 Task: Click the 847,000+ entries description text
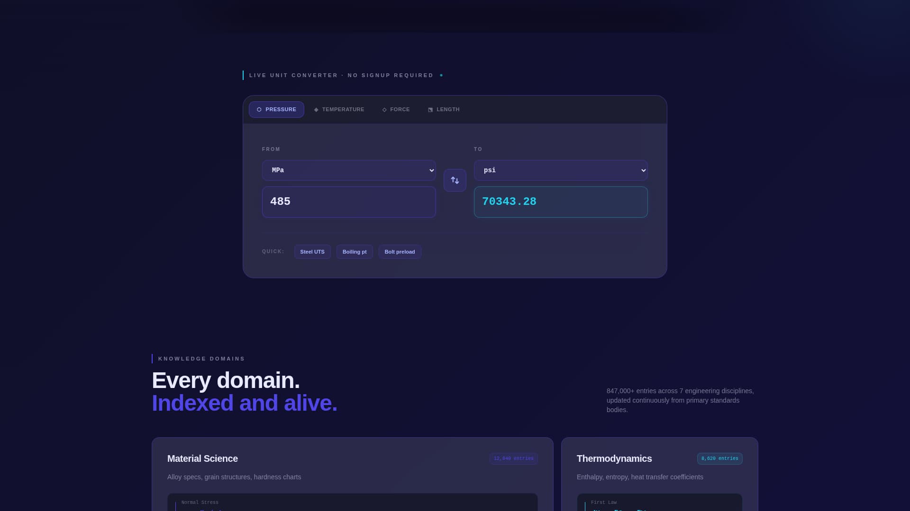680,400
